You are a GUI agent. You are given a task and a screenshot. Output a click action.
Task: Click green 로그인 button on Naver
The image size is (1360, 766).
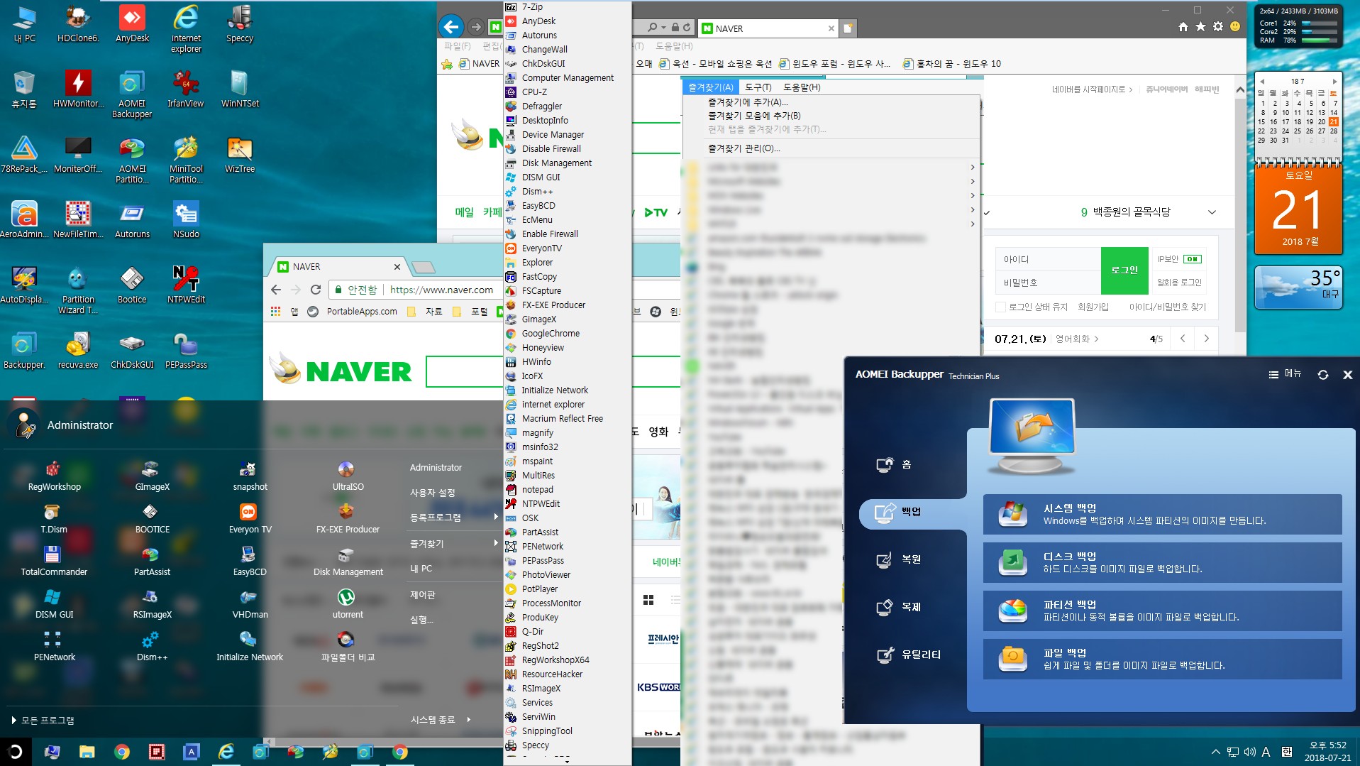1124,270
